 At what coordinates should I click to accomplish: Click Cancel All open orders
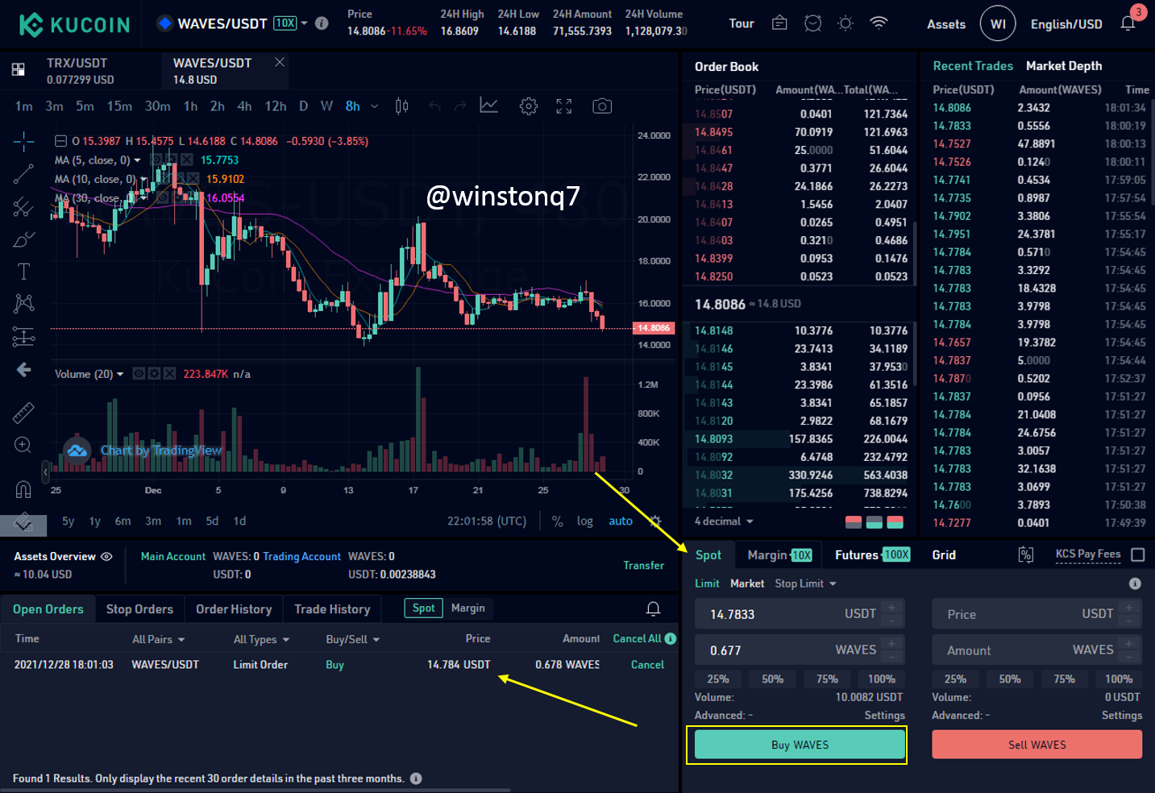pyautogui.click(x=637, y=638)
